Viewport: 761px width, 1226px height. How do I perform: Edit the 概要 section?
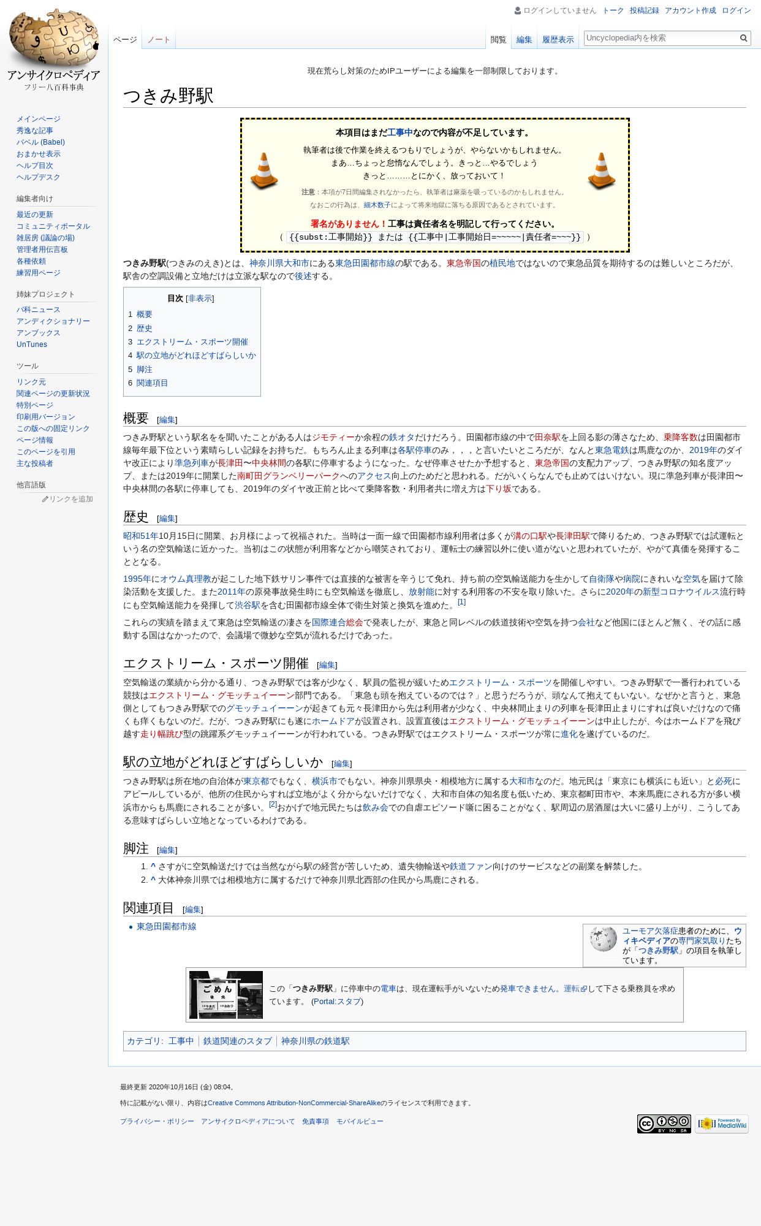pos(167,420)
